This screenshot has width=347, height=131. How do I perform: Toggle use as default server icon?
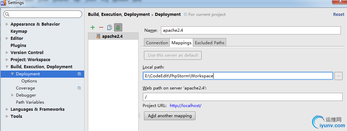[118, 27]
